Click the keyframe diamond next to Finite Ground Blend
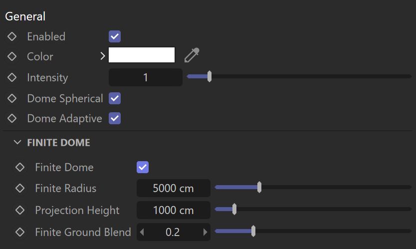416x249 pixels. click(20, 232)
